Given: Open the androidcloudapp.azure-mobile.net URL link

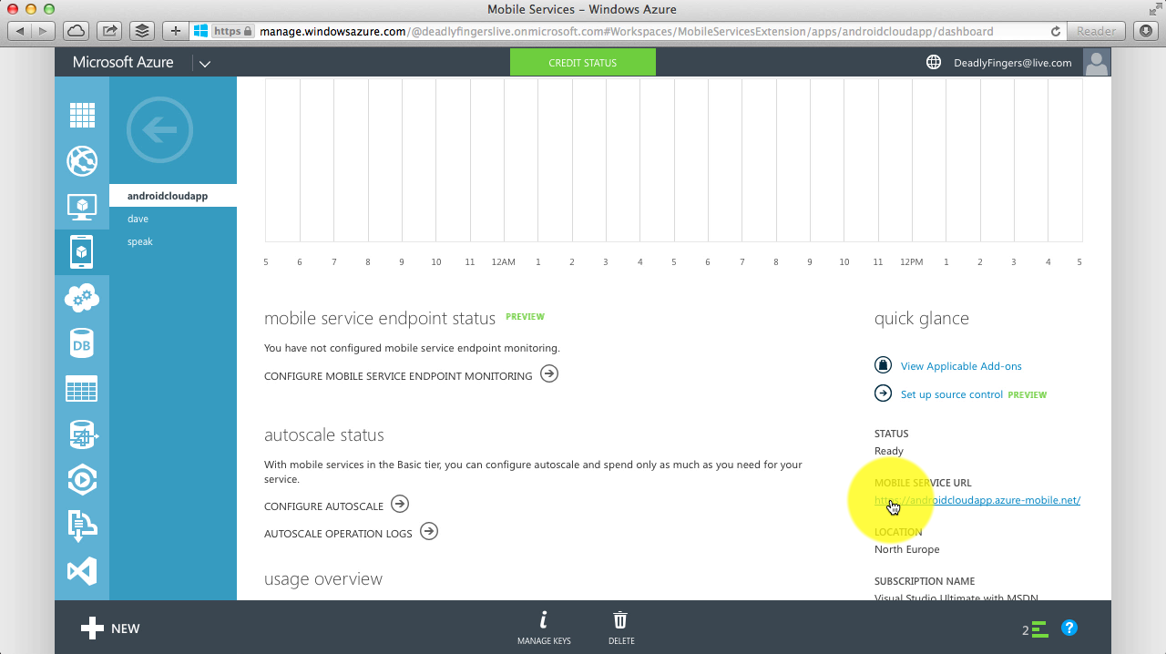Looking at the screenshot, I should [977, 500].
